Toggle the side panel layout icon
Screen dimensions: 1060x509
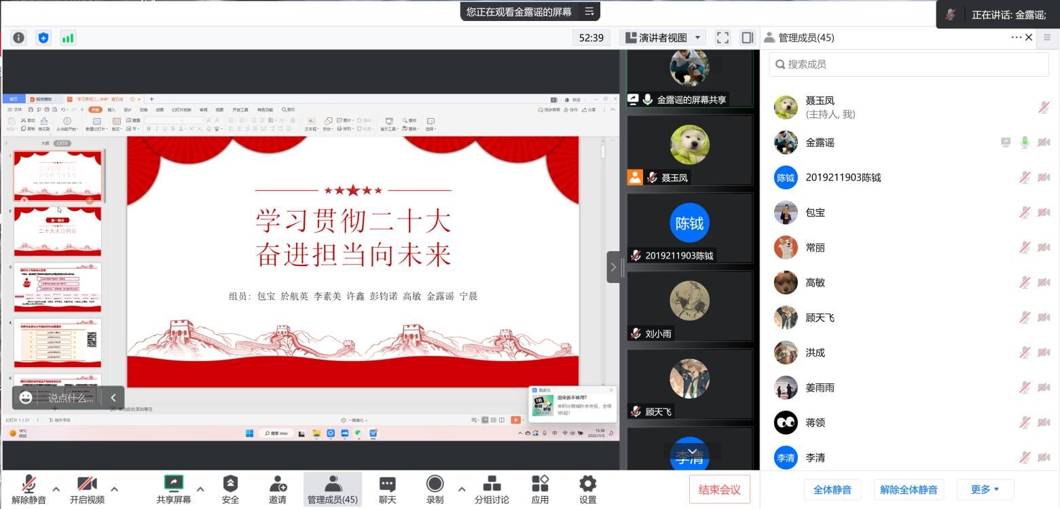[747, 38]
